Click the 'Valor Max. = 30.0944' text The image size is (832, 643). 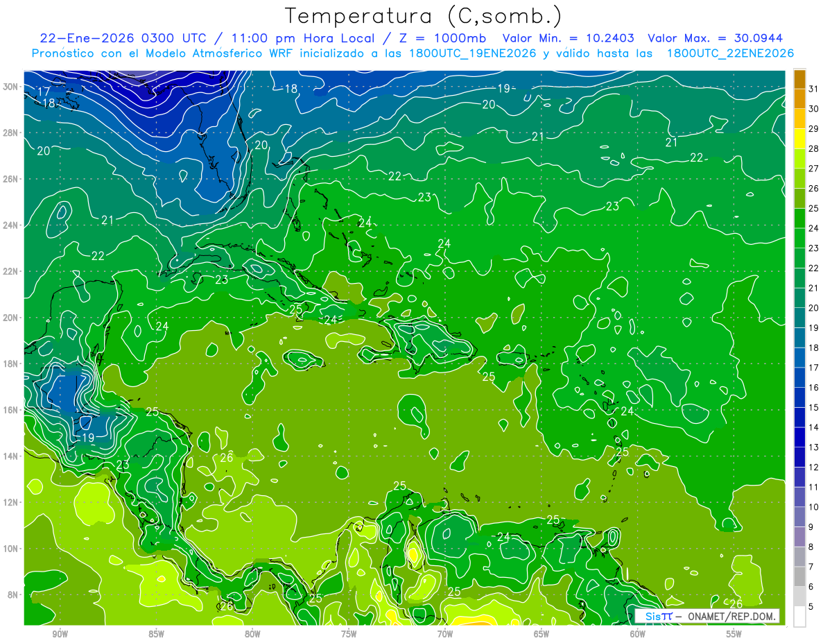point(716,38)
